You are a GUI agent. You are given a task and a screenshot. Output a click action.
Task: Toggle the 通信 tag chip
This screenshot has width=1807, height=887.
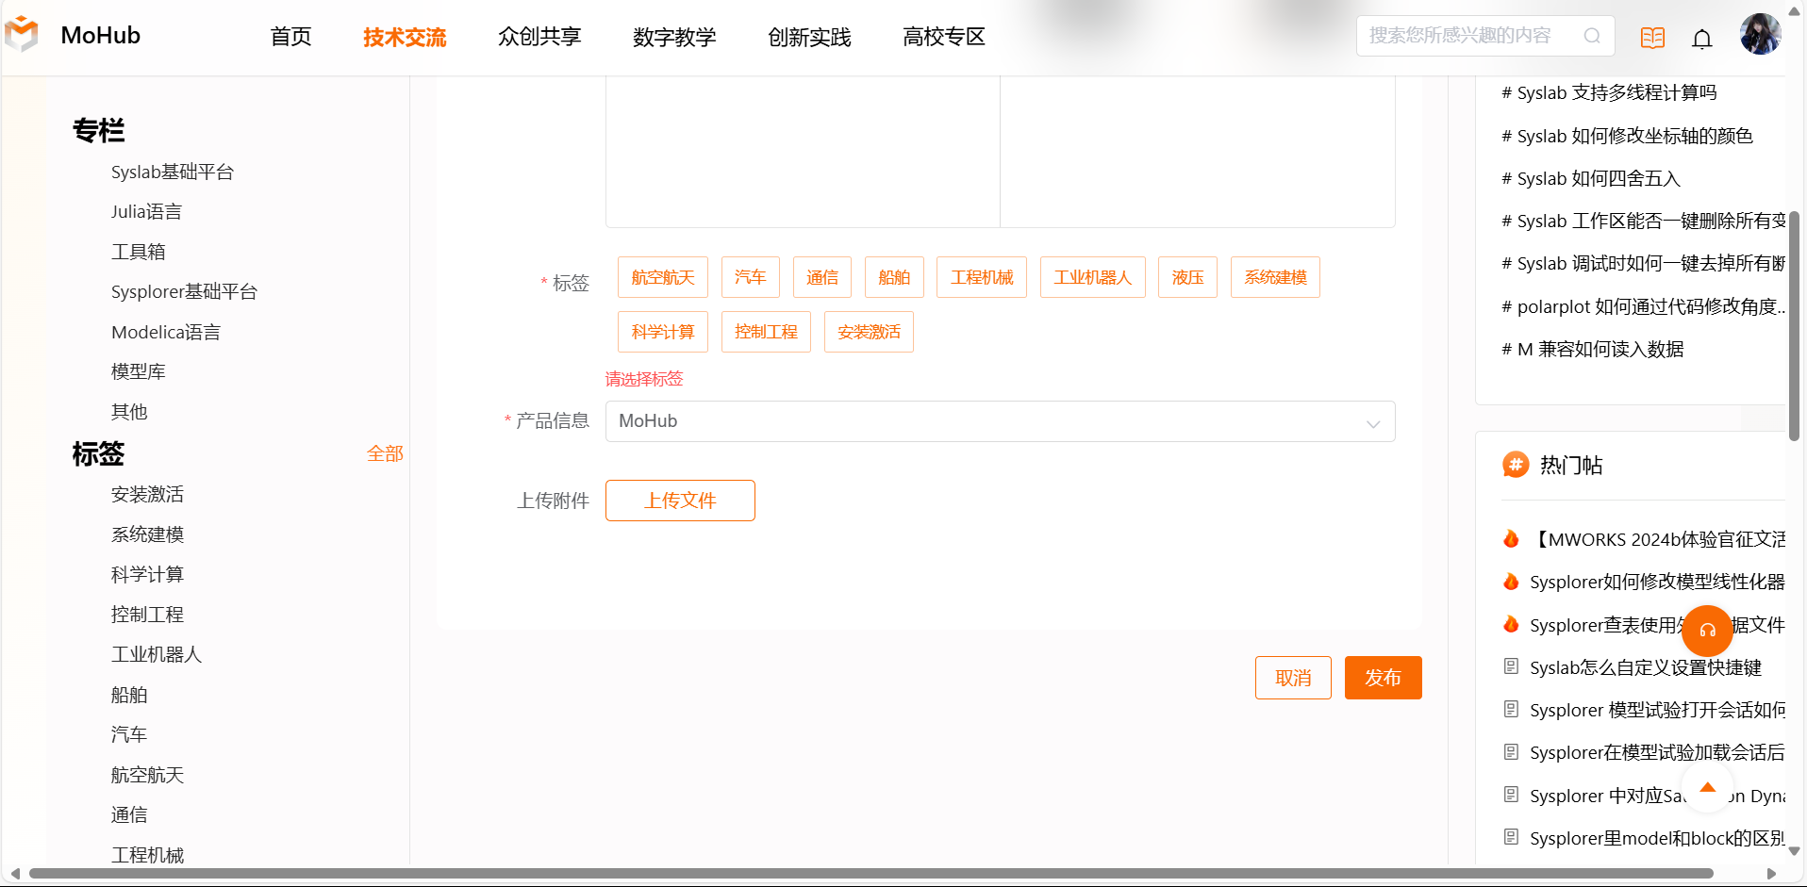(x=822, y=277)
